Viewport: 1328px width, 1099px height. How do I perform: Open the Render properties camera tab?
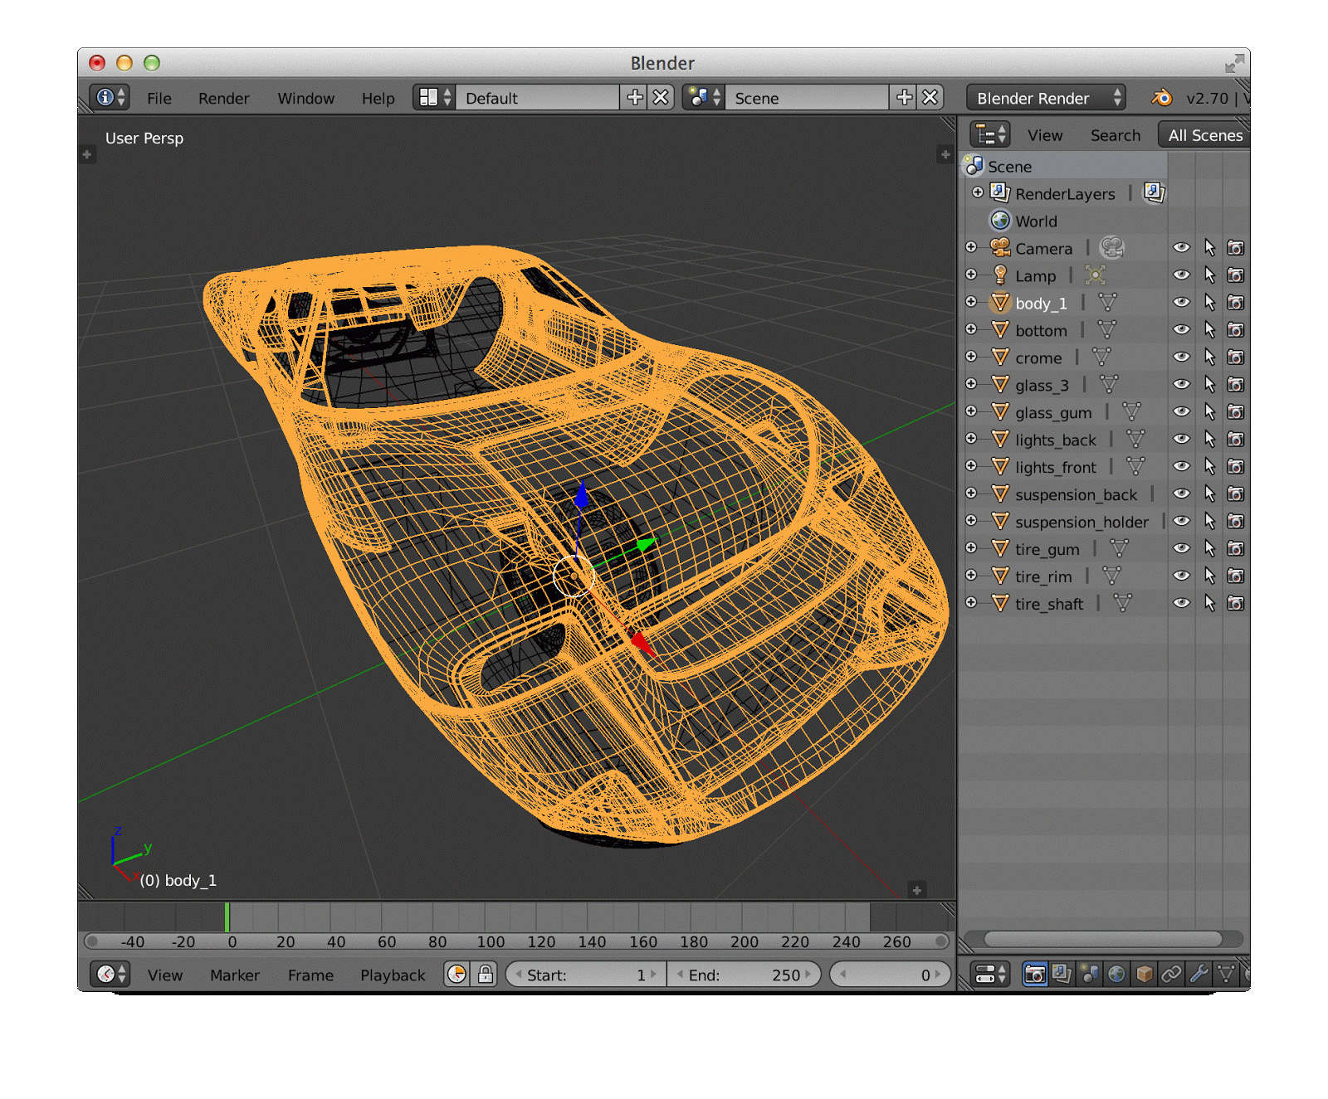(1034, 974)
